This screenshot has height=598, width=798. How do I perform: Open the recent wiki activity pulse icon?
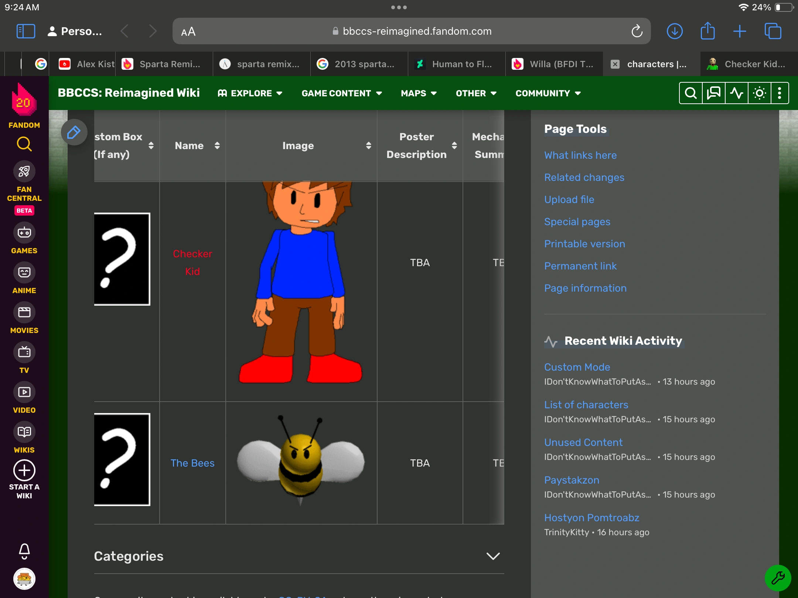coord(736,93)
